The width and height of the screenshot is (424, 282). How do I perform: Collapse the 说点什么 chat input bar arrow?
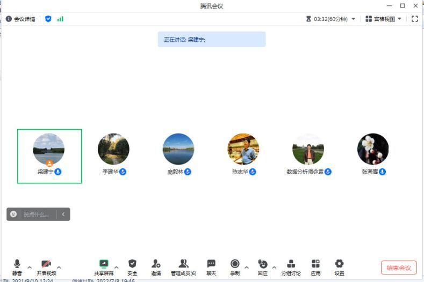pyautogui.click(x=63, y=214)
